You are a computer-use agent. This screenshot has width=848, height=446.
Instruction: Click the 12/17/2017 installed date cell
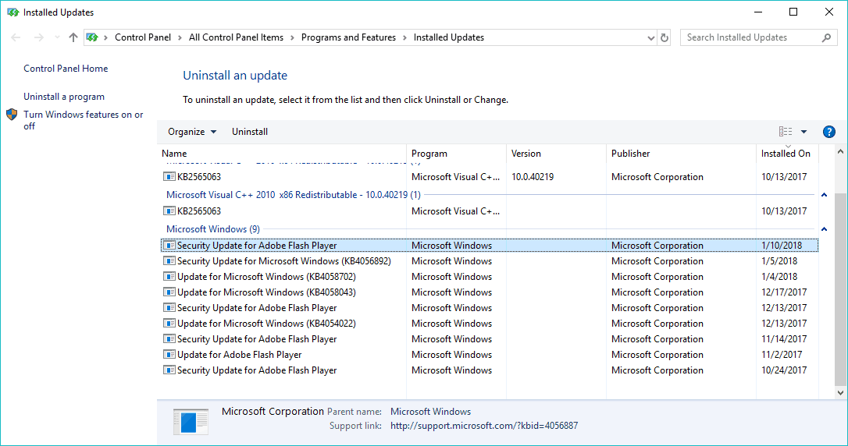pyautogui.click(x=784, y=292)
